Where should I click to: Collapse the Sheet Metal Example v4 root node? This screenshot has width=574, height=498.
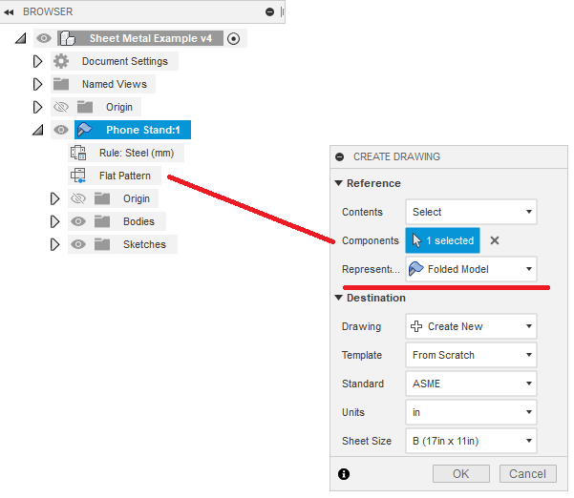pos(21,38)
